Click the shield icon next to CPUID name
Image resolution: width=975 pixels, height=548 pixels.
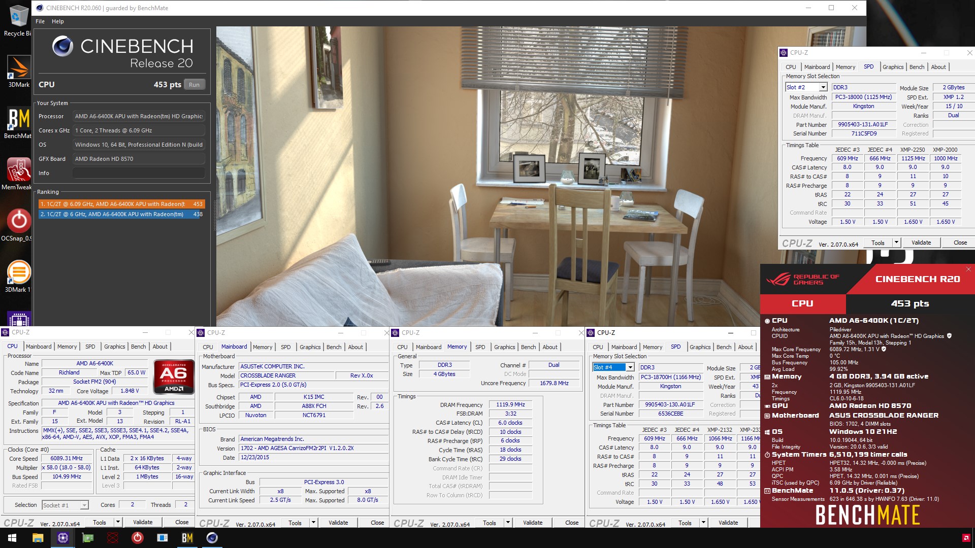(949, 336)
